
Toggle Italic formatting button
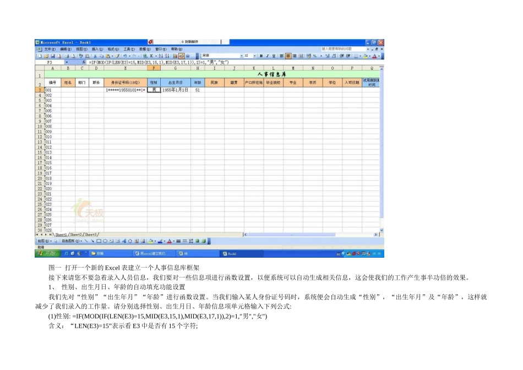268,56
